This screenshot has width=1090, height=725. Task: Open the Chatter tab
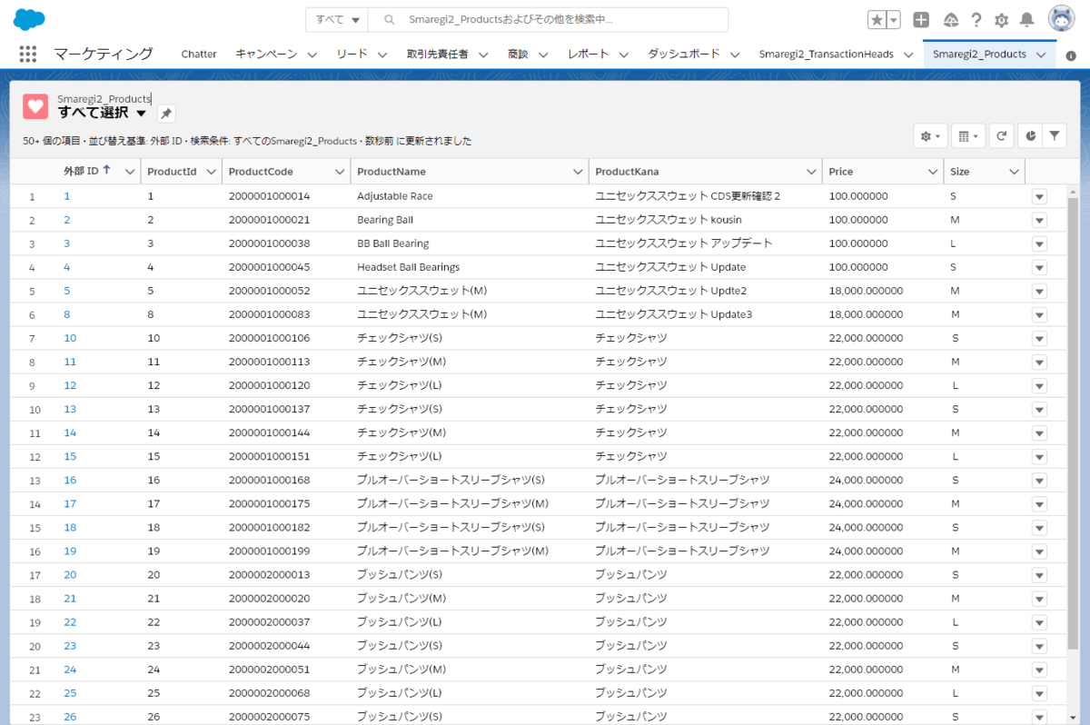[198, 55]
